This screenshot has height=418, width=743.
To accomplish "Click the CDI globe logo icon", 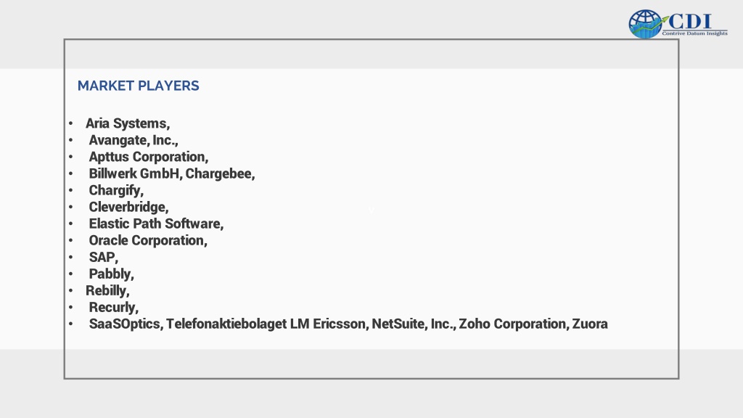I will (645, 24).
